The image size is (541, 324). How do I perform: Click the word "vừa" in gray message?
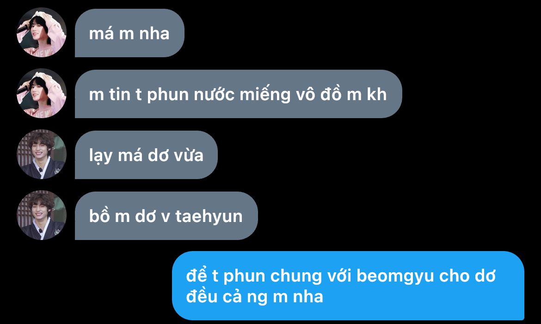pyautogui.click(x=188, y=156)
